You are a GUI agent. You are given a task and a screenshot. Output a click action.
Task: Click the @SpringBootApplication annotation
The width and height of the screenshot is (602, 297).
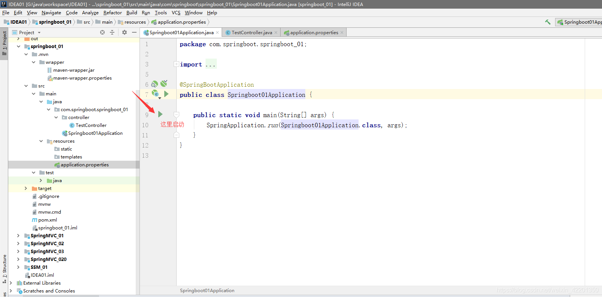[x=217, y=85]
